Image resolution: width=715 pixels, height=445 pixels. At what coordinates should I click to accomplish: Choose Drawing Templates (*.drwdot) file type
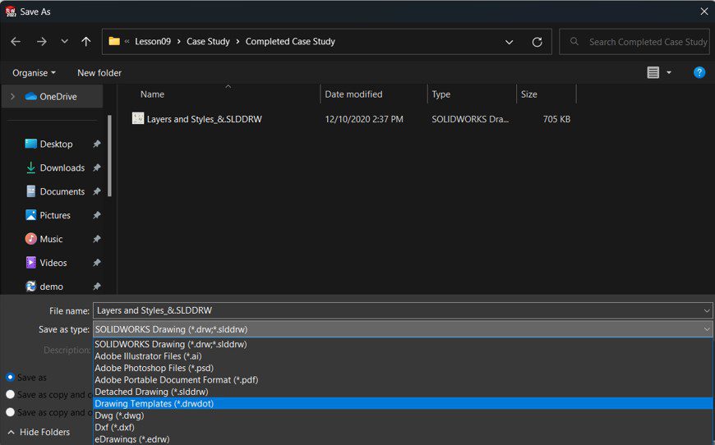coord(154,404)
